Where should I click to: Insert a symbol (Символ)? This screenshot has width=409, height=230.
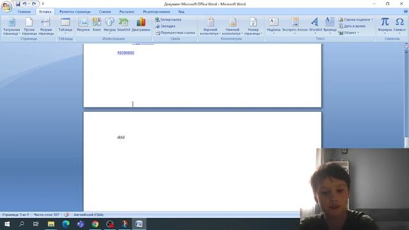click(x=399, y=26)
